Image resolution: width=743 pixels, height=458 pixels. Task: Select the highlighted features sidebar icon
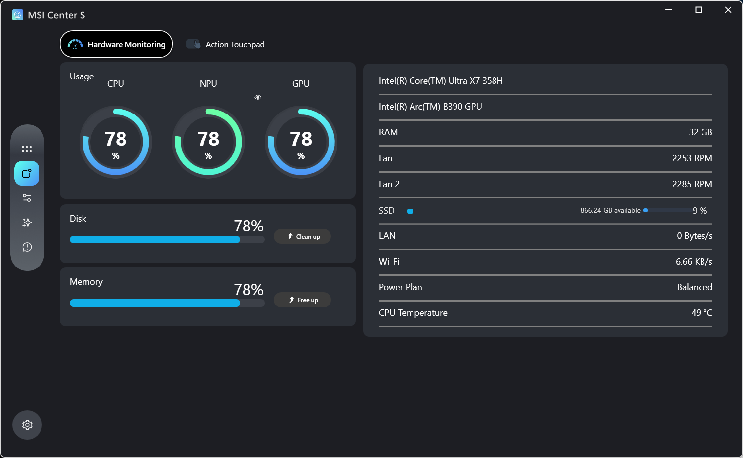(x=27, y=173)
